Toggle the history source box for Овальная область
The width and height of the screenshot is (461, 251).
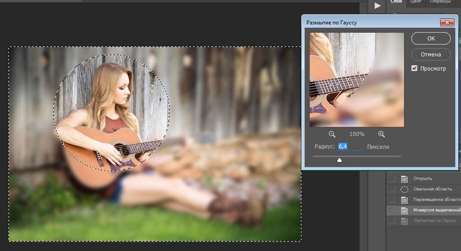(392, 189)
